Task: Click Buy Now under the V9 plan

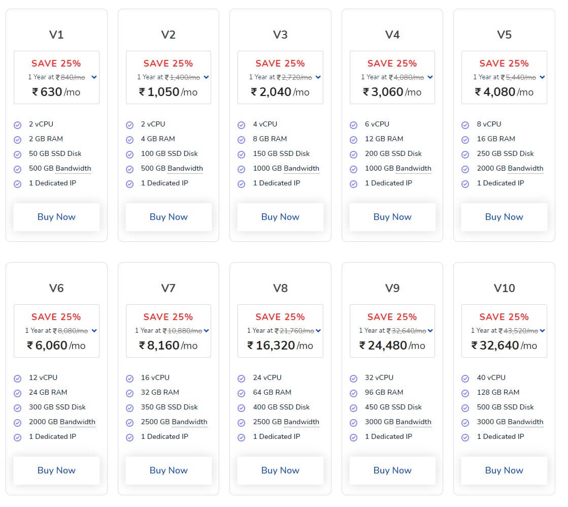Action: click(x=392, y=470)
